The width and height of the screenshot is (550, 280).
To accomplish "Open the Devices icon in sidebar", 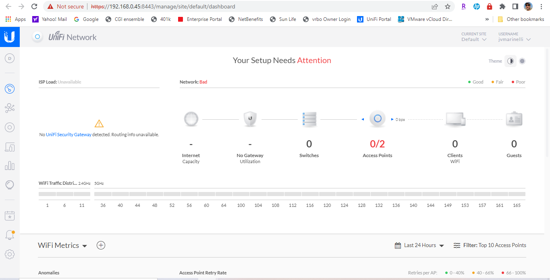I will (10, 127).
